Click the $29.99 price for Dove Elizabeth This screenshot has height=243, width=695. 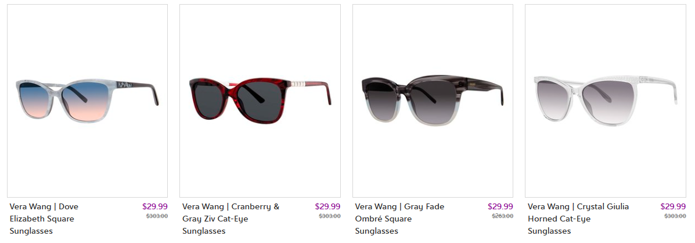point(155,206)
